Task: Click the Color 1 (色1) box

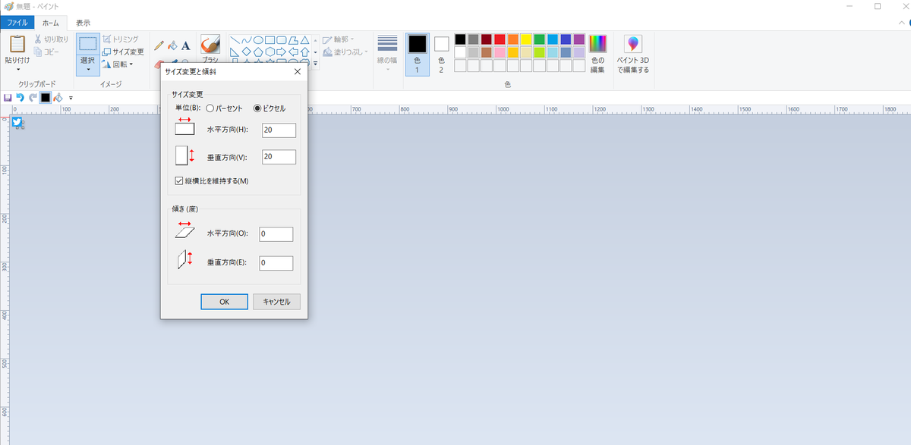Action: click(x=417, y=53)
